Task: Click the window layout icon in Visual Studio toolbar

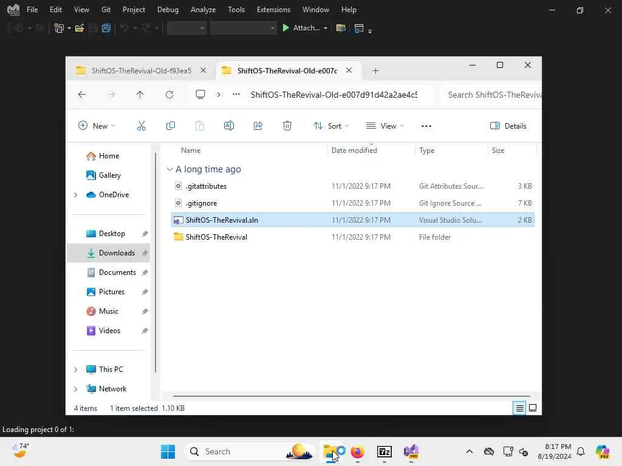Action: pos(359,28)
